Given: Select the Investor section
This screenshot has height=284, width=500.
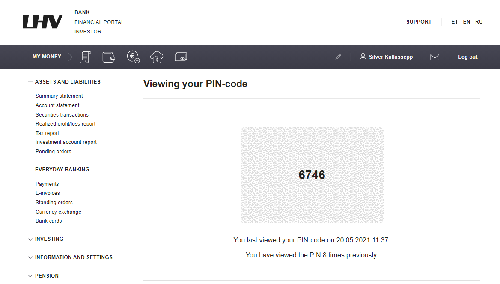Looking at the screenshot, I should [x=88, y=32].
